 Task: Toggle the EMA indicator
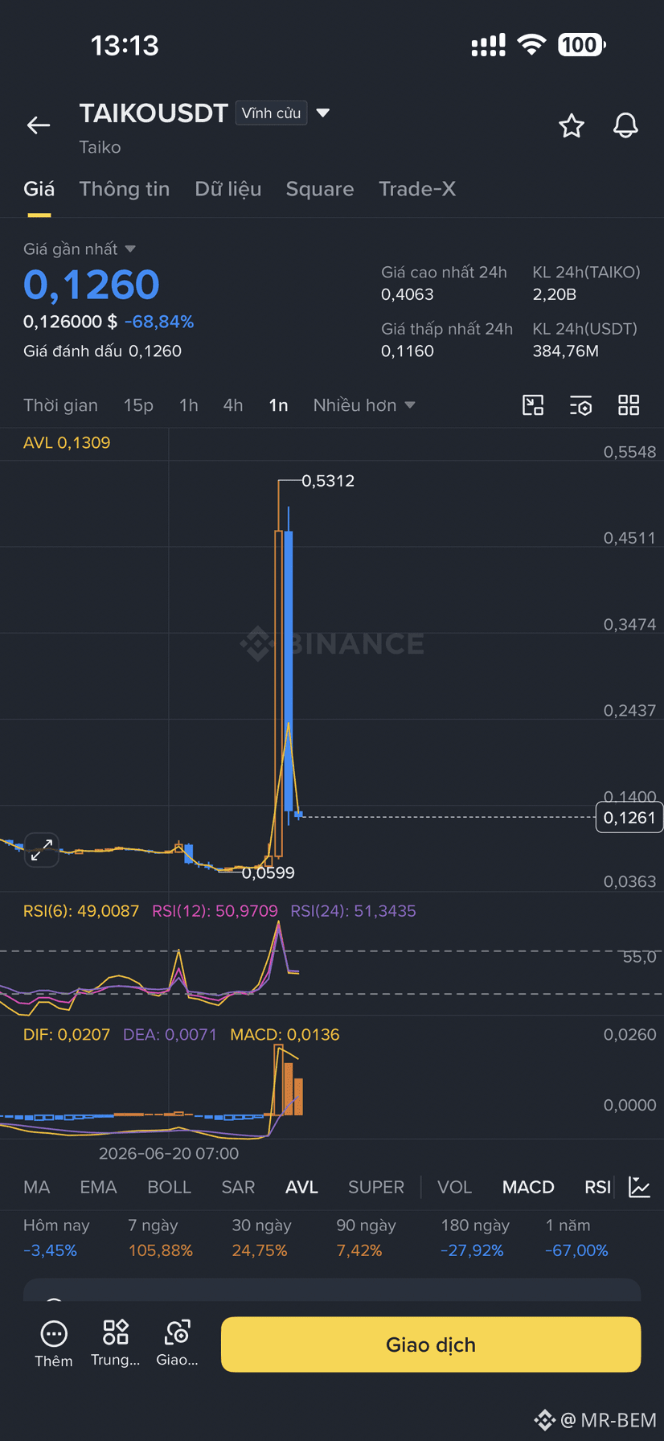98,1187
